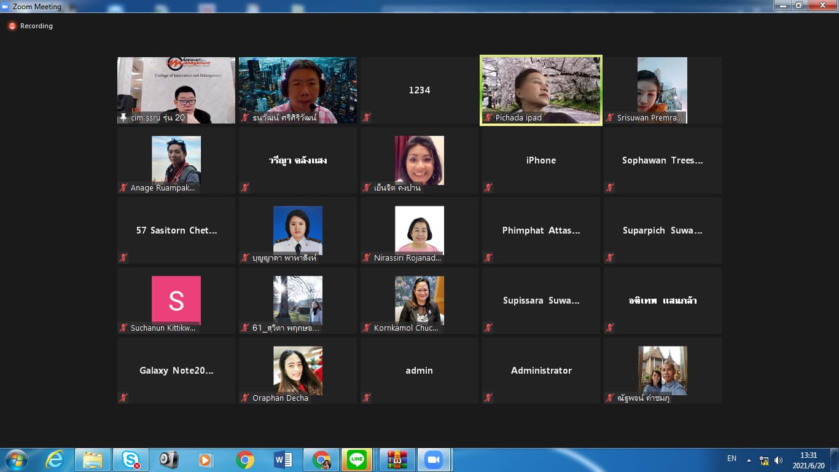839x472 pixels.
Task: Click the Galaxy Note20 participant tile
Action: (x=176, y=370)
